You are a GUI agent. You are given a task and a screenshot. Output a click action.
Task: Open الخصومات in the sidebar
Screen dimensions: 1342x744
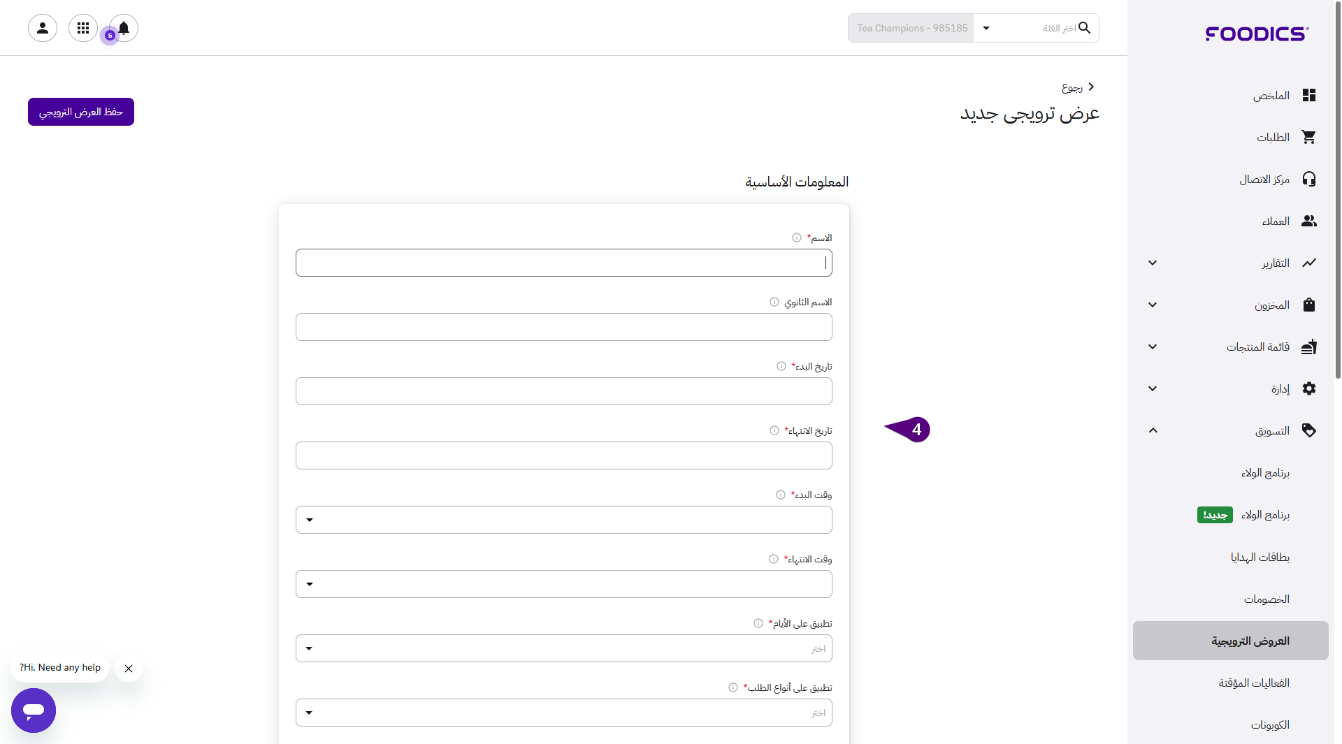1266,599
